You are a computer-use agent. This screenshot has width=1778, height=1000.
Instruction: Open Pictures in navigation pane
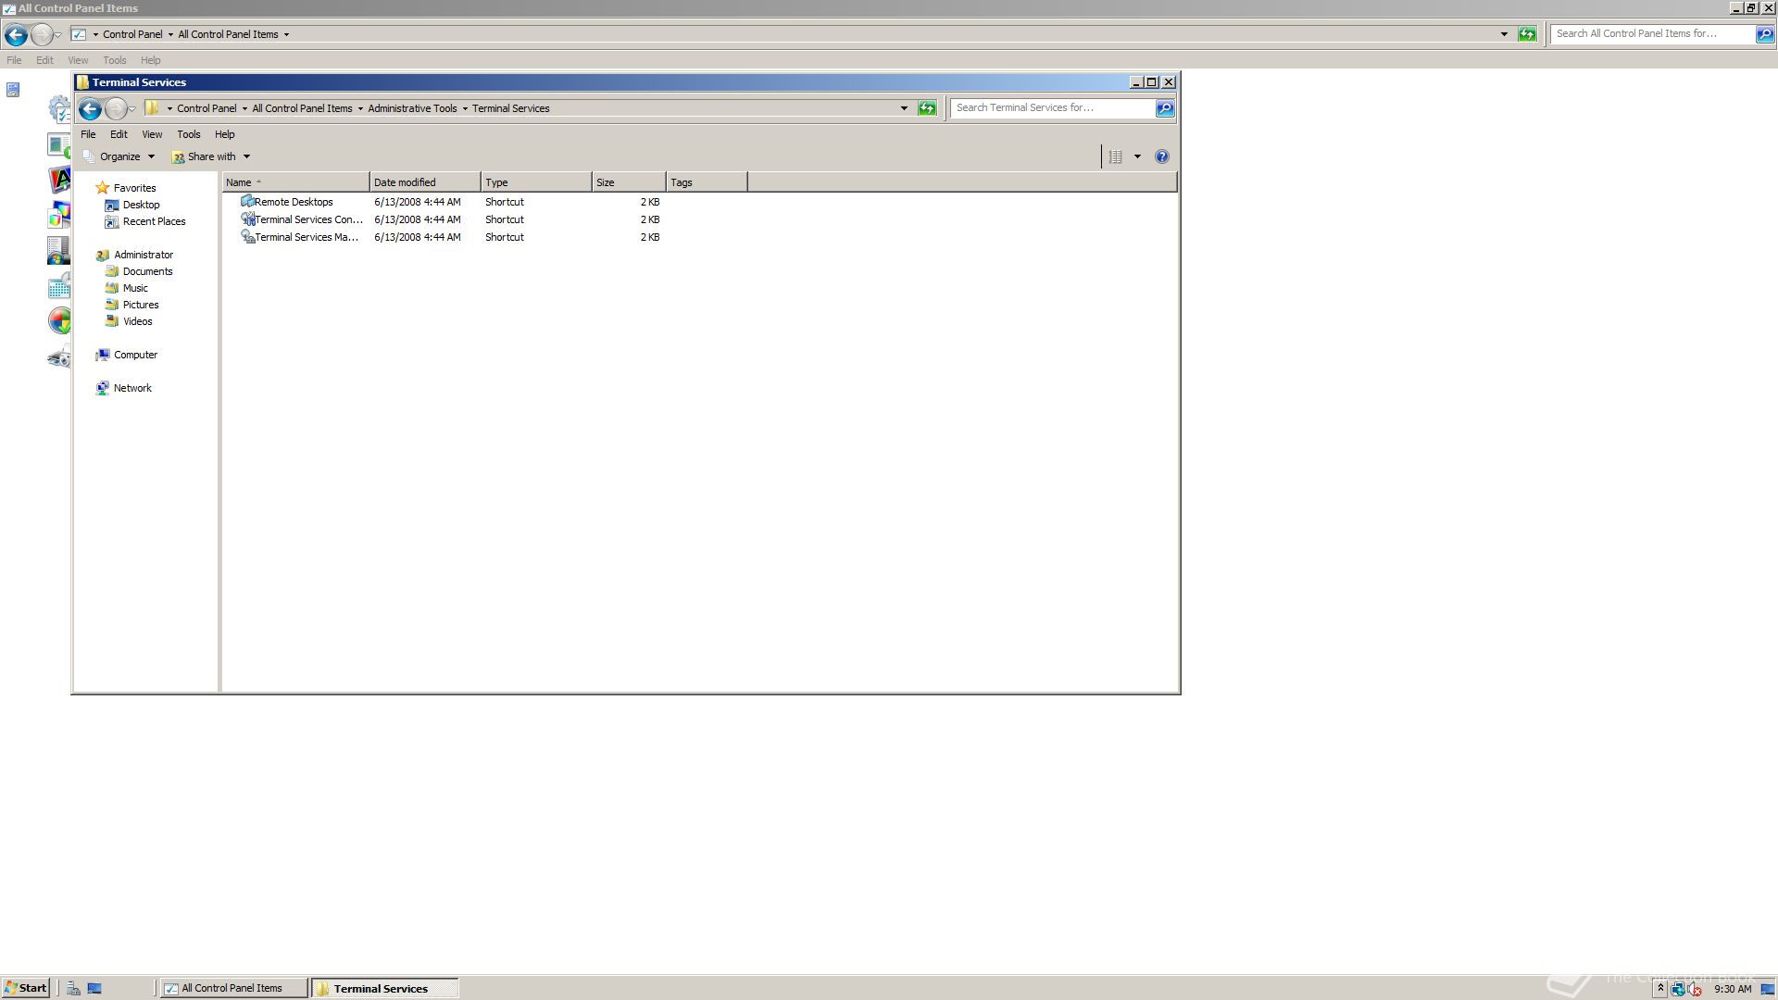click(141, 305)
